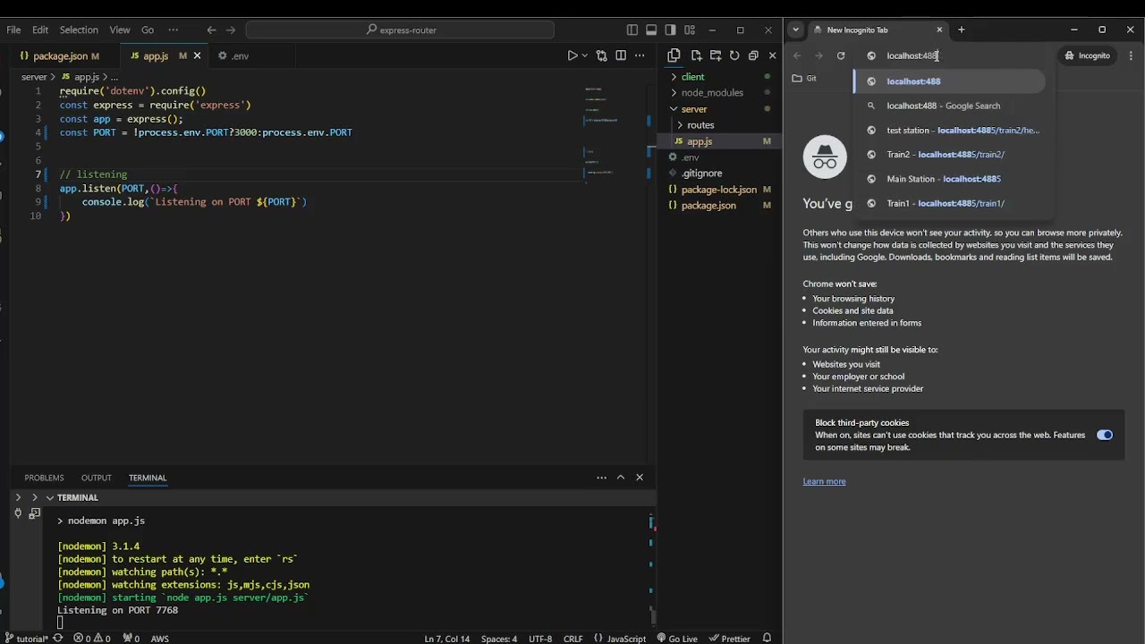1145x644 pixels.
Task: Toggle the primary side bar in VS Code
Action: point(632,30)
